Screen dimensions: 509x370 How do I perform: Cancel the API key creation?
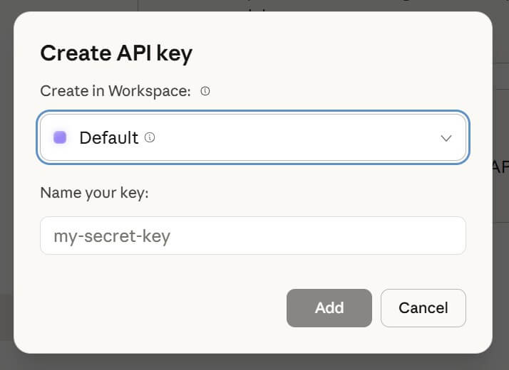pos(423,307)
